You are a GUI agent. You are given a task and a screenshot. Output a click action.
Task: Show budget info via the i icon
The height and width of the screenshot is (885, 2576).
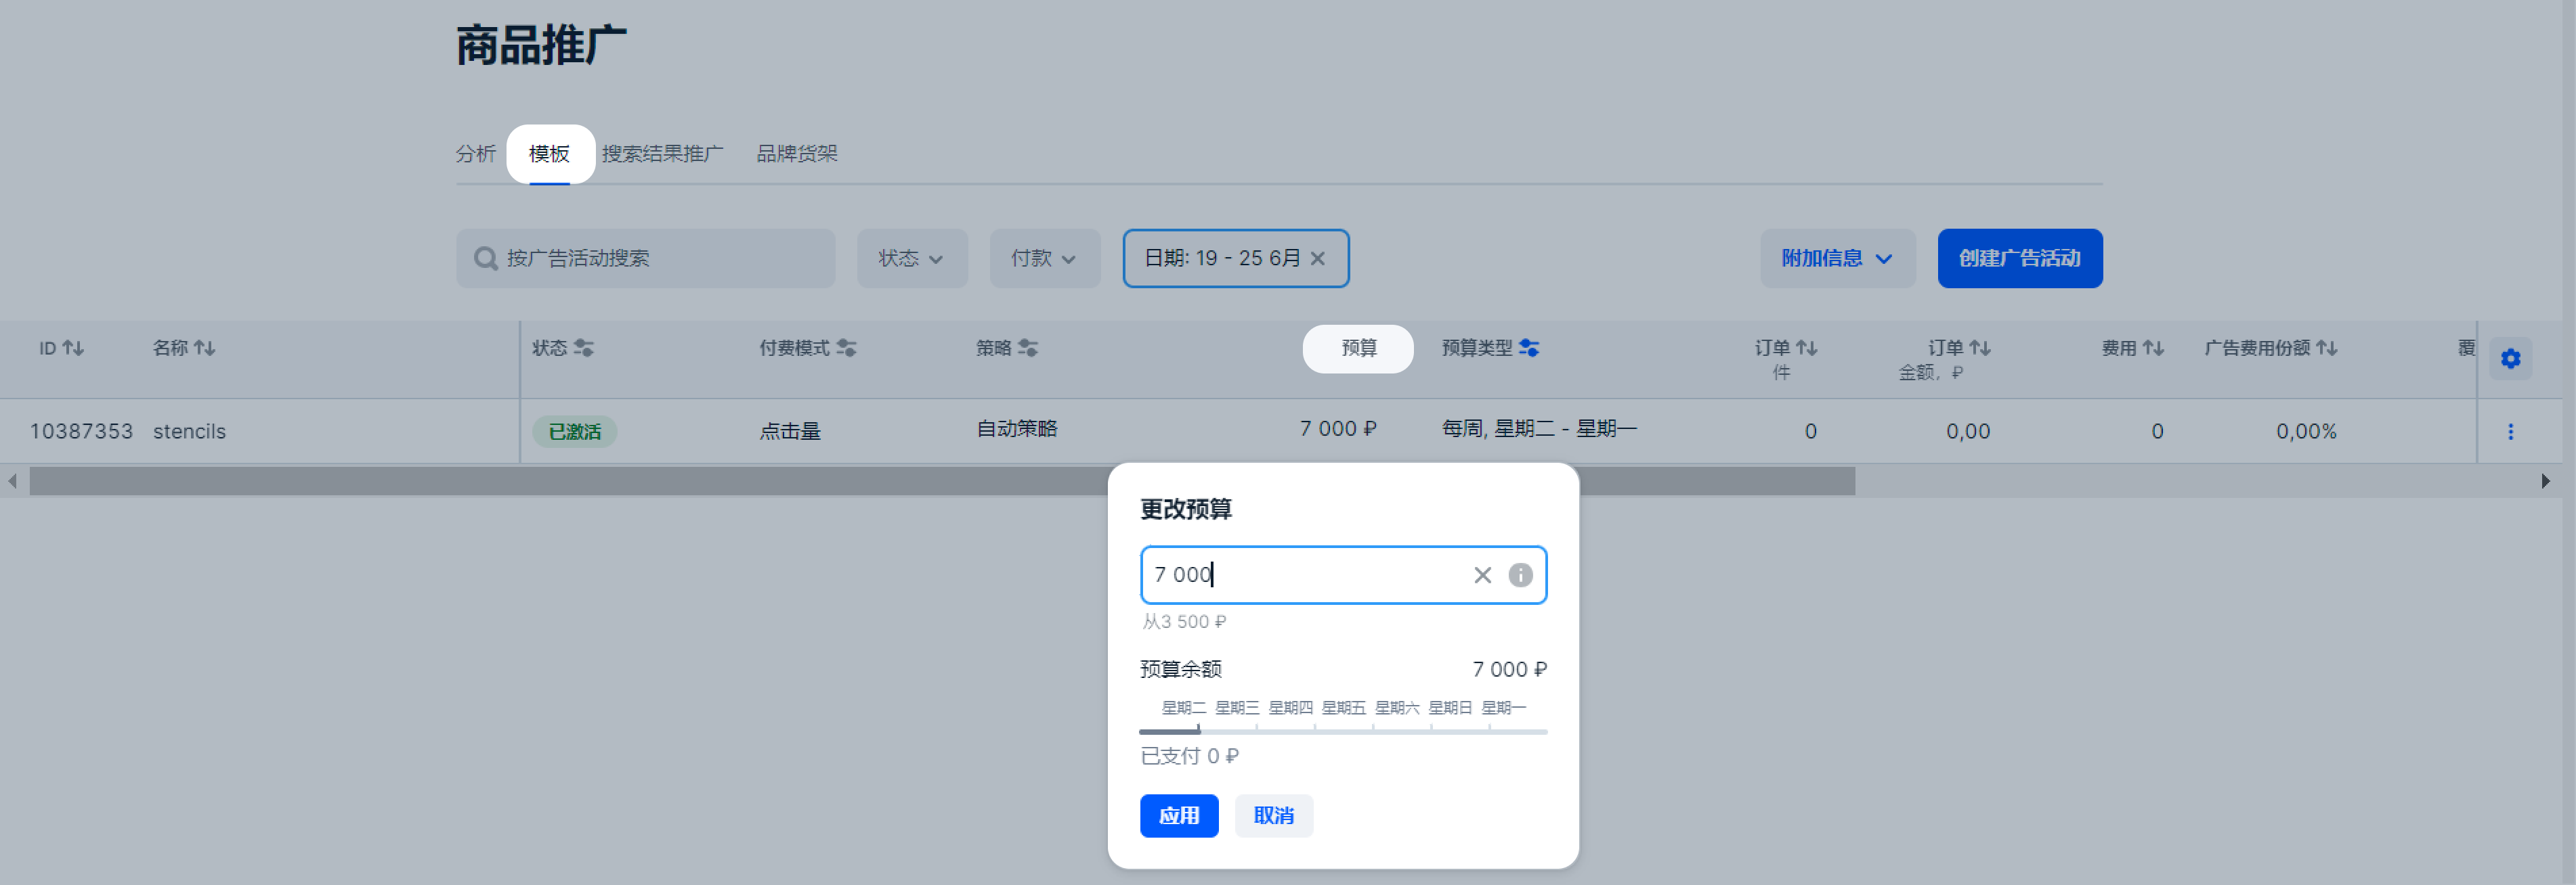[1520, 575]
